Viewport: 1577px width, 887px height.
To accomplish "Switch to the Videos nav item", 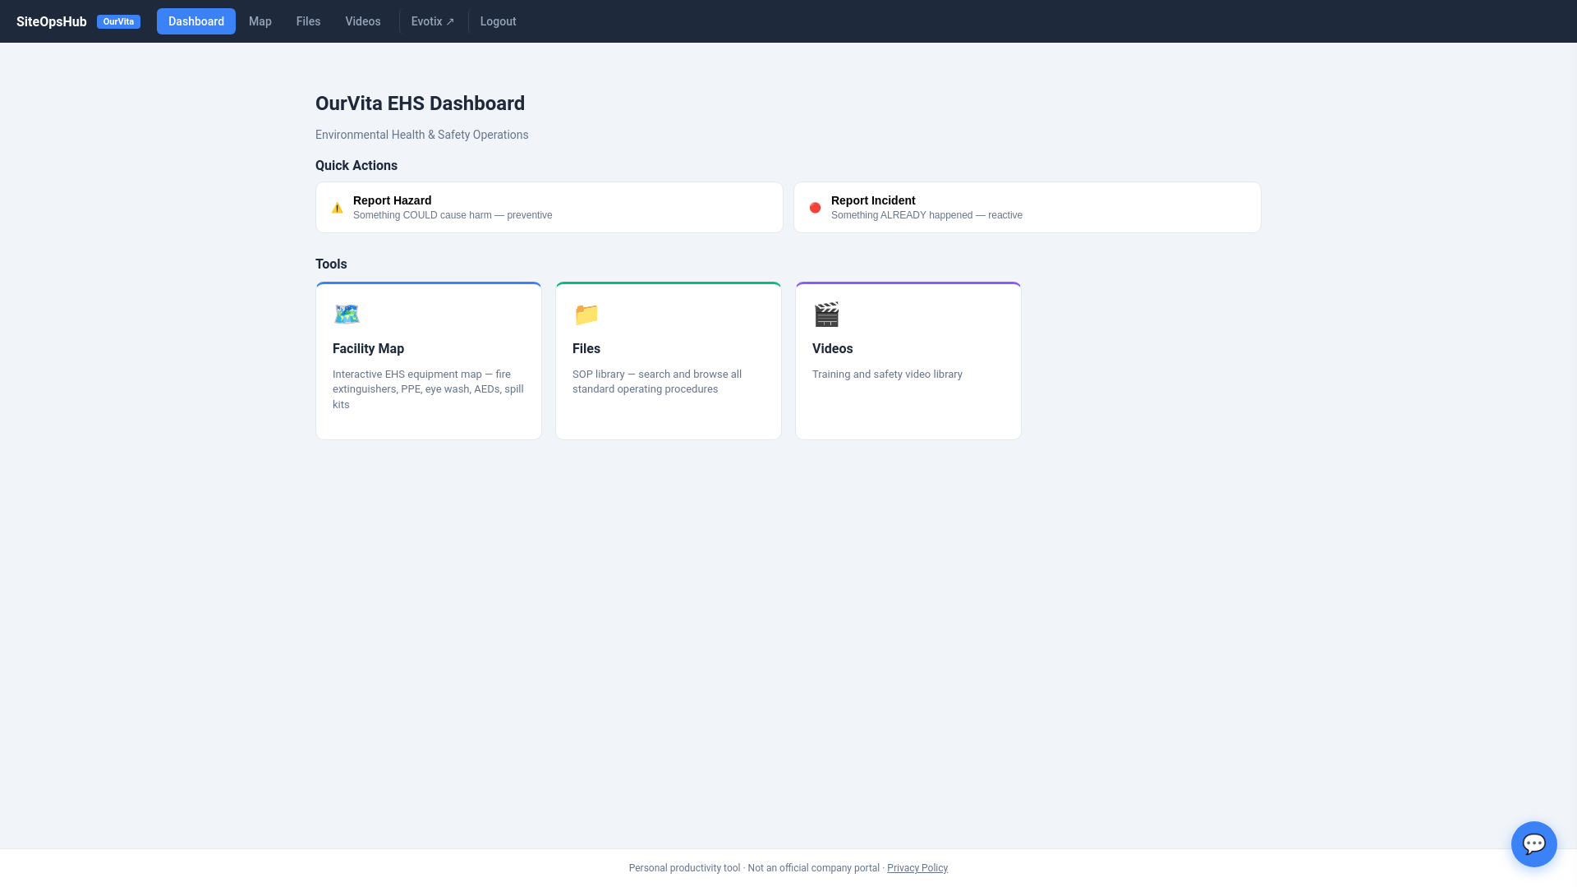I will 363,21.
